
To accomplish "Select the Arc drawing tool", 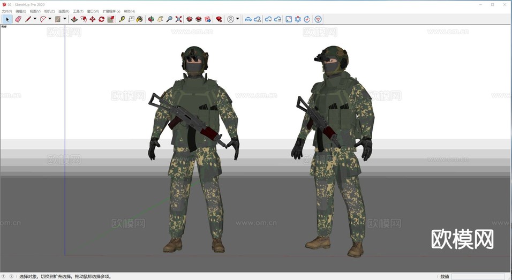I will (43, 19).
